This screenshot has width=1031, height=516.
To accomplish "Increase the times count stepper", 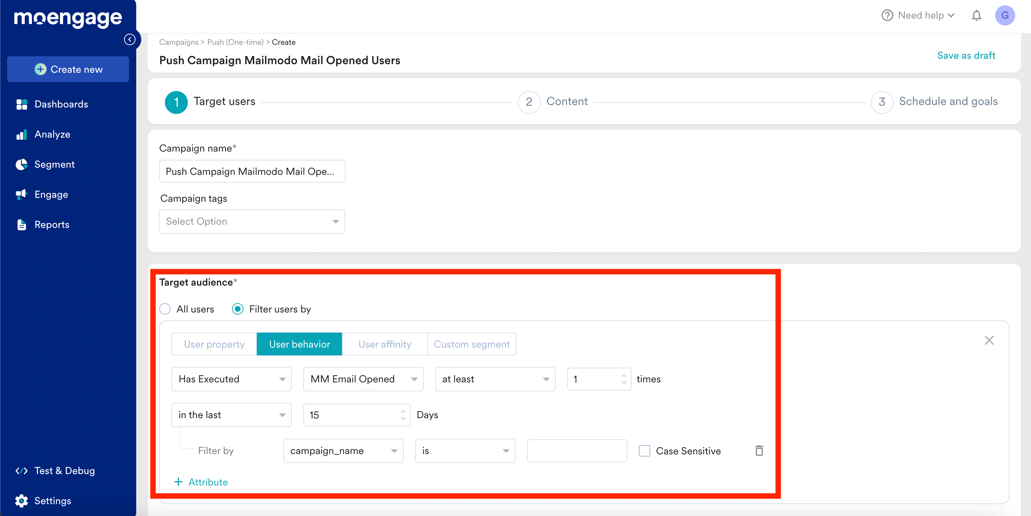I will click(x=624, y=375).
